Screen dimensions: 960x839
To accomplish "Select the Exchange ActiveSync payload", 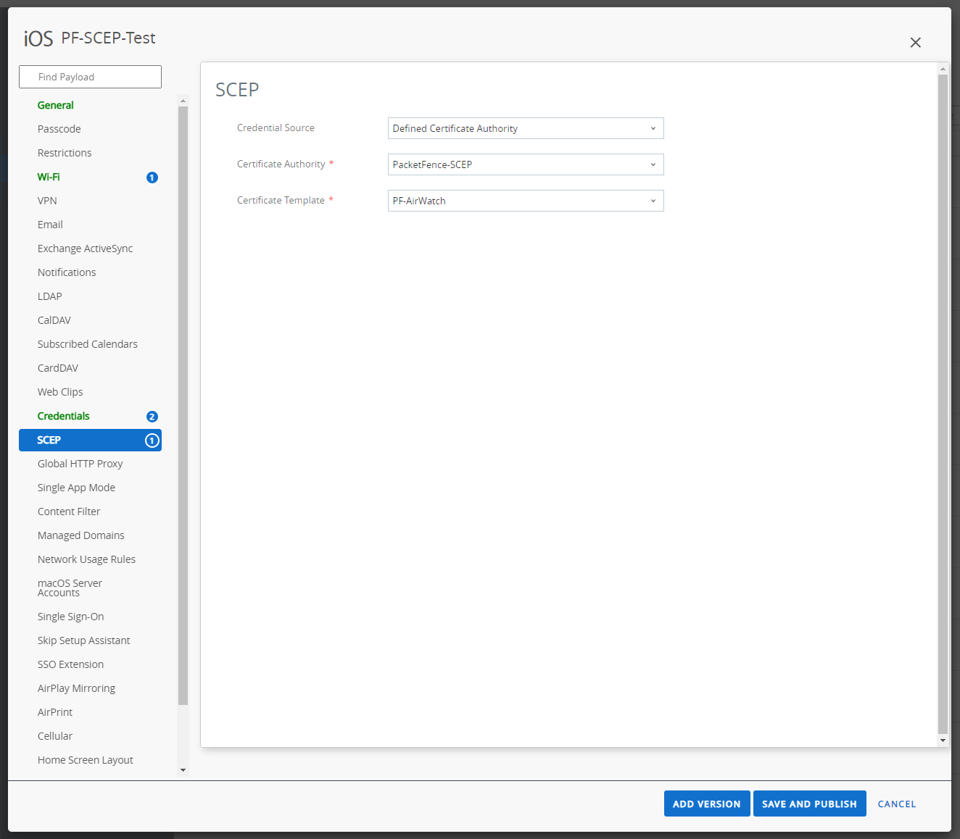I will pyautogui.click(x=85, y=248).
